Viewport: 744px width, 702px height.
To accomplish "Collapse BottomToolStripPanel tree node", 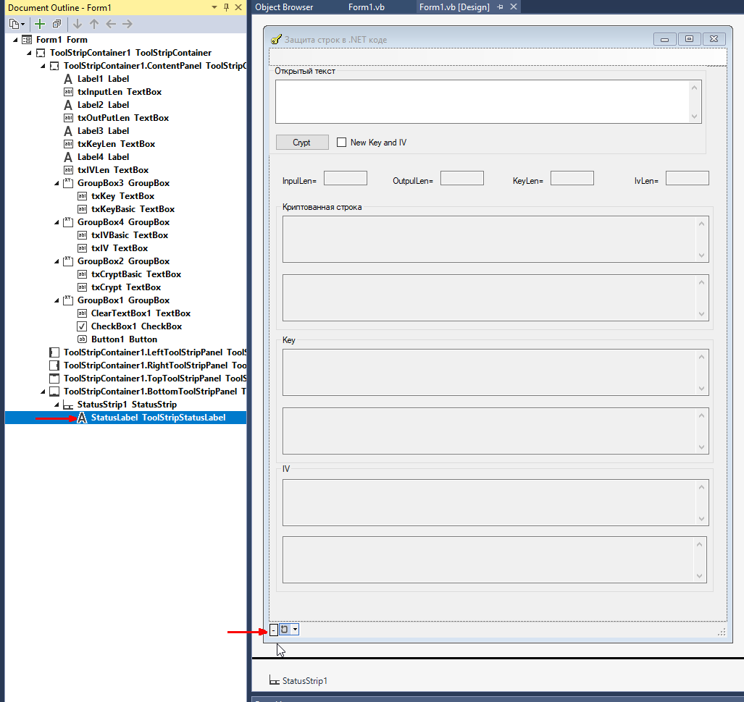I will tap(43, 392).
